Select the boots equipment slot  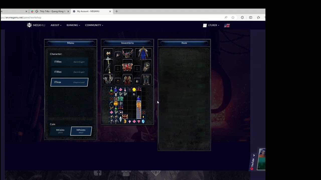pyautogui.click(x=147, y=79)
